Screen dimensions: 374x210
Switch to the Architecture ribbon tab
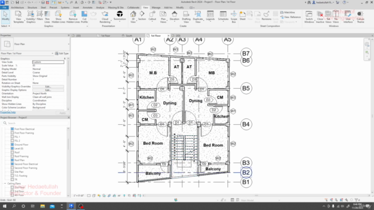[x=18, y=8]
